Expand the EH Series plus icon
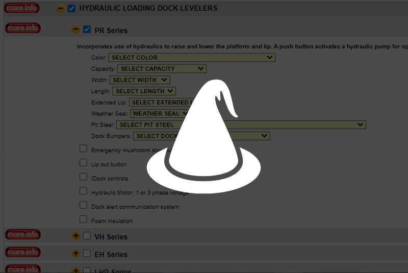 tap(75, 254)
